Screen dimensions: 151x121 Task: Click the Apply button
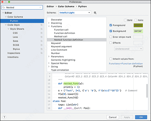tap(127, 117)
